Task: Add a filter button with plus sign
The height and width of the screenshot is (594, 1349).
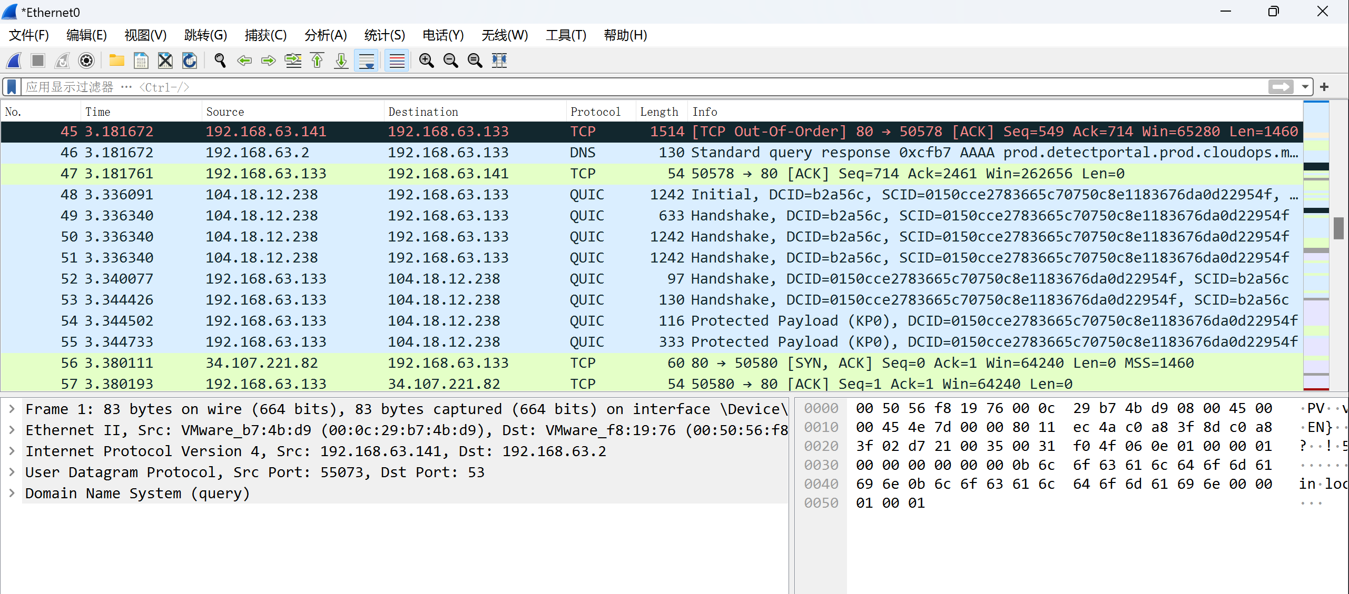Action: click(x=1324, y=87)
